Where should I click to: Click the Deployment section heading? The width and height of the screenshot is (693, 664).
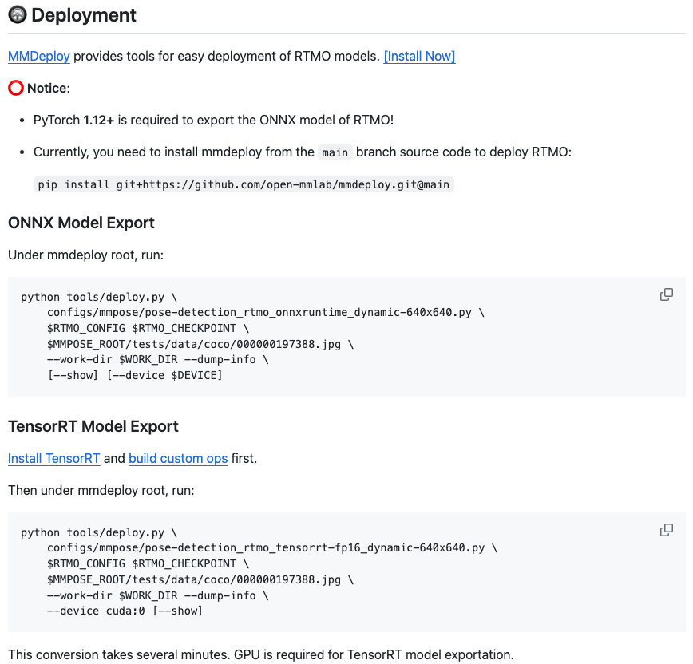point(84,15)
